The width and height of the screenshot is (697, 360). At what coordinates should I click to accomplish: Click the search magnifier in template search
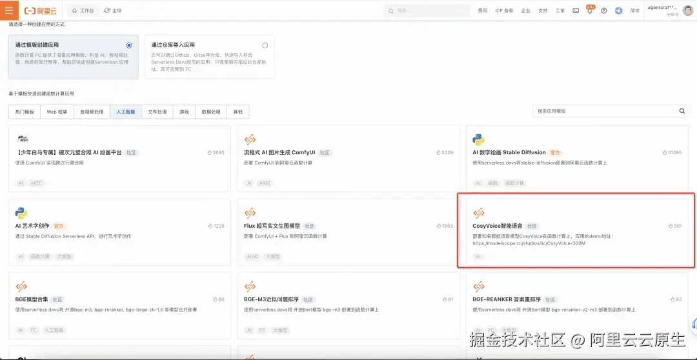pyautogui.click(x=682, y=111)
